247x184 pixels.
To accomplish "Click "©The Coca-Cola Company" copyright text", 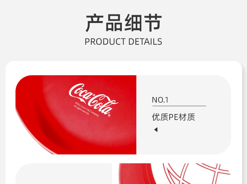I will tap(87, 109).
